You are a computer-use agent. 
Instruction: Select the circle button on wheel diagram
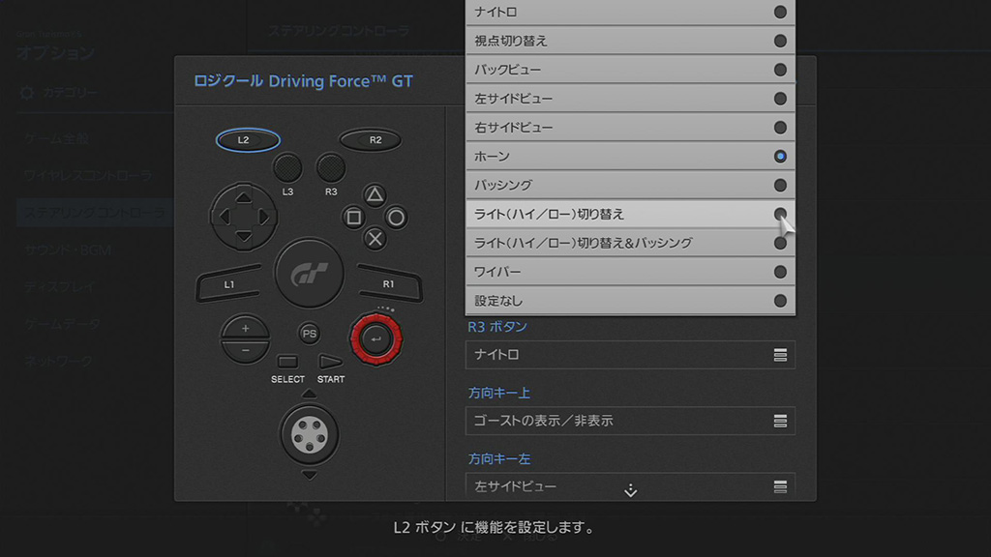[x=396, y=218]
